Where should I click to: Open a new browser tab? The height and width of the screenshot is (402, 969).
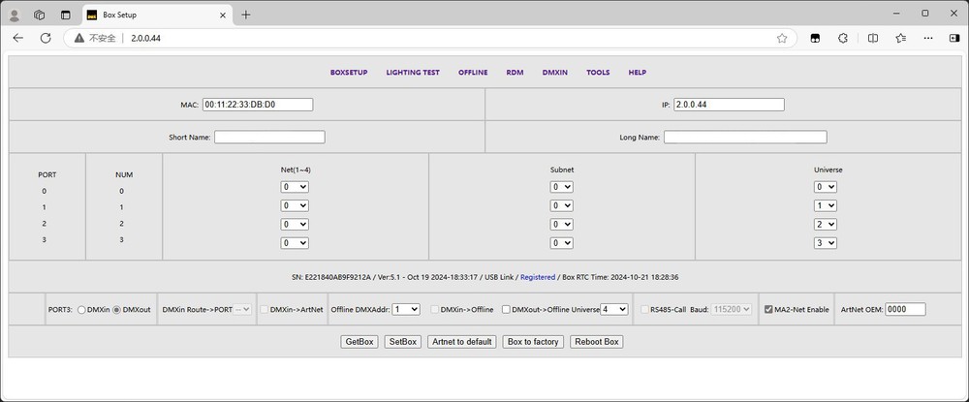tap(246, 15)
